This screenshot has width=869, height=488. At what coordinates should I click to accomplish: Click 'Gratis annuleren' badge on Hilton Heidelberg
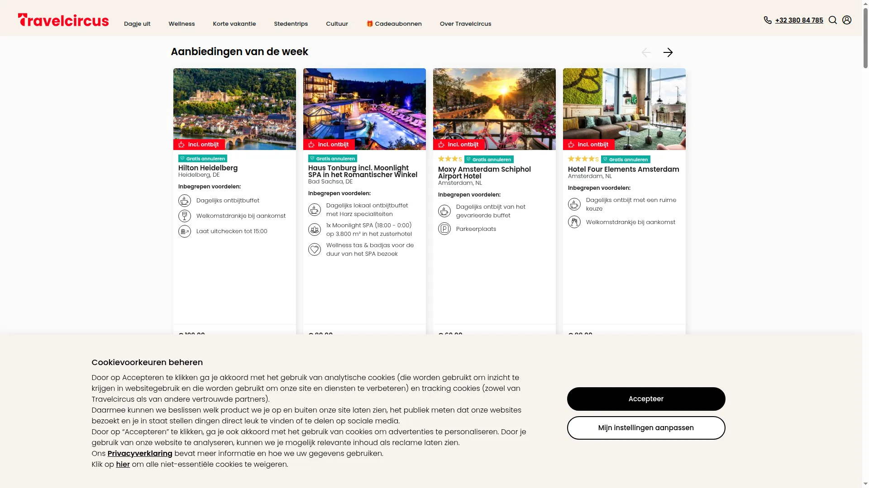click(203, 159)
